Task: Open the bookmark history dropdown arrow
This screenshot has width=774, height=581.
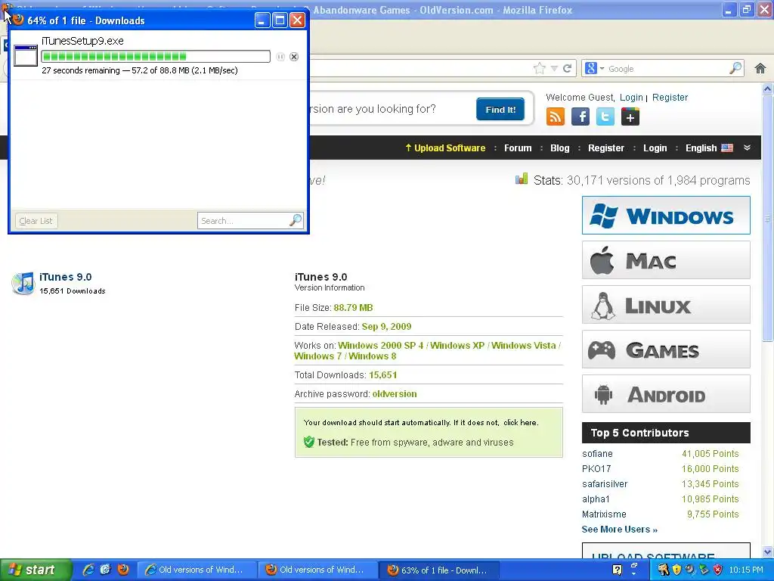Action: coord(554,69)
